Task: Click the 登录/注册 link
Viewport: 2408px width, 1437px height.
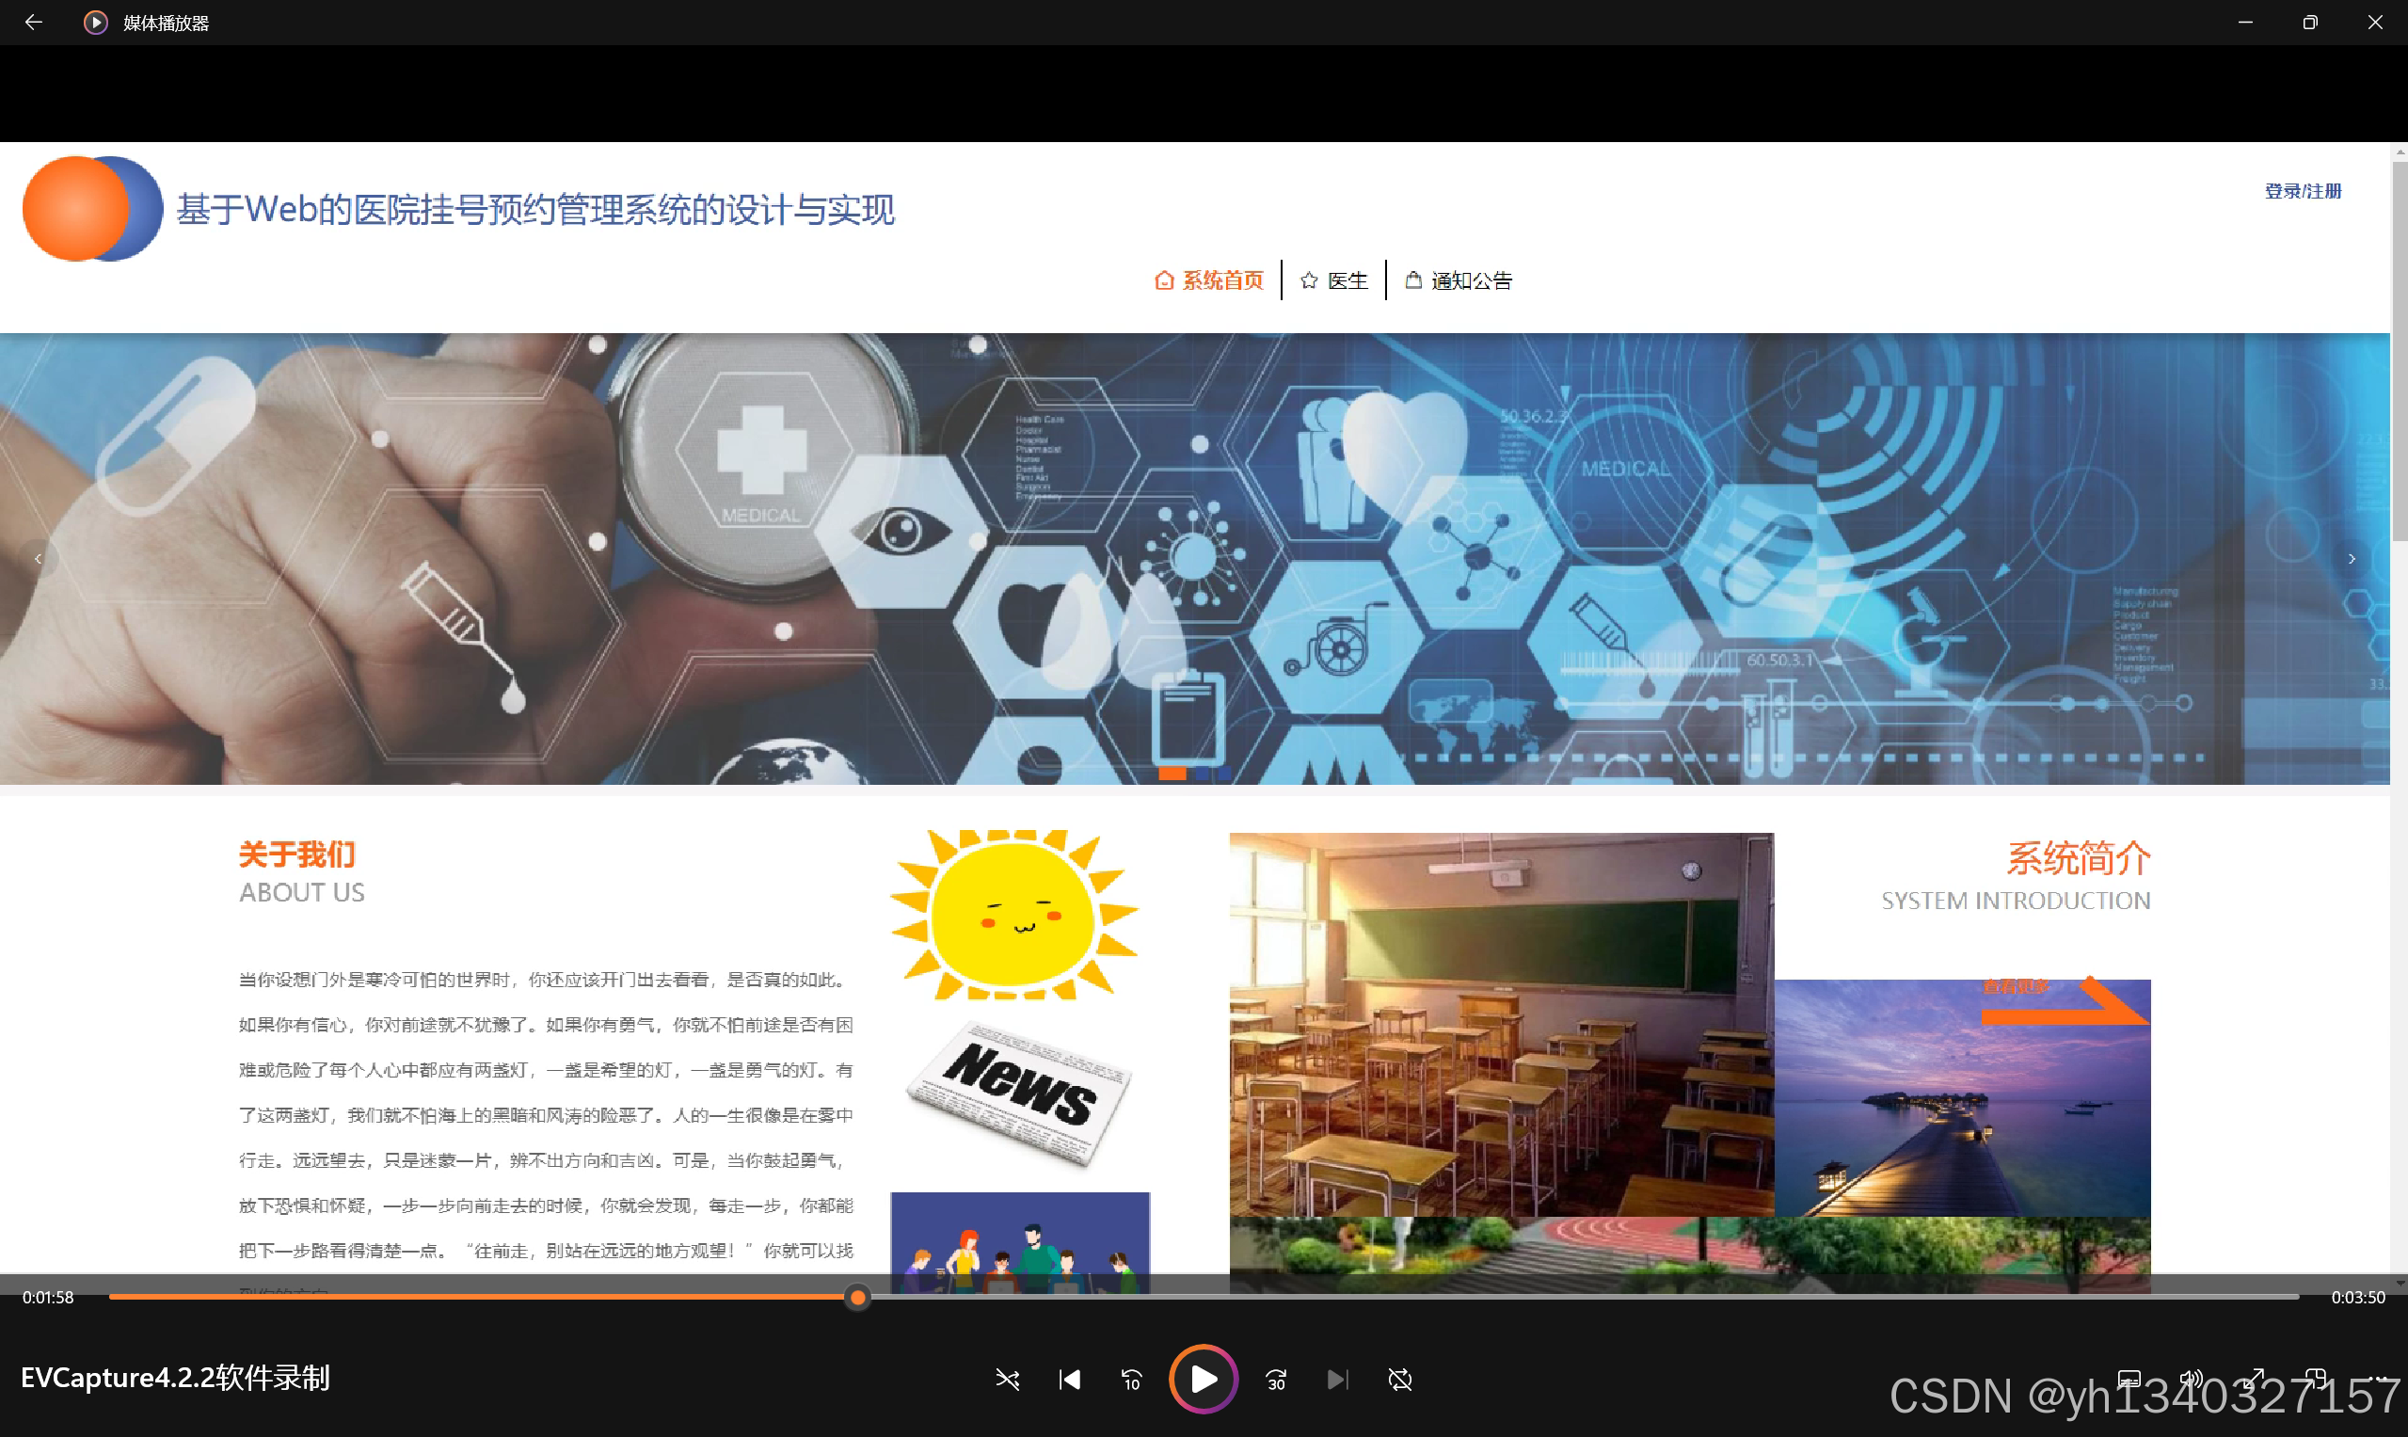Action: click(x=2303, y=191)
